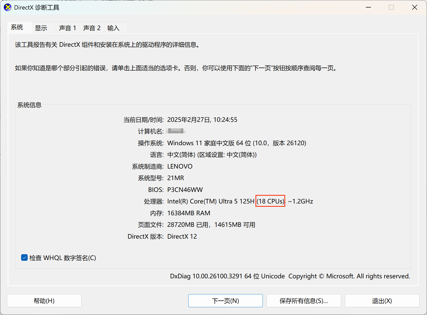
Task: Click the DirectX version value DirectX 12
Action: click(x=182, y=236)
